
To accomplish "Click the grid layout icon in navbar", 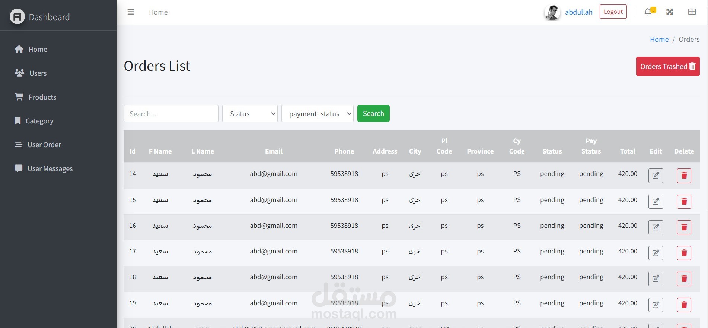I will [x=692, y=12].
